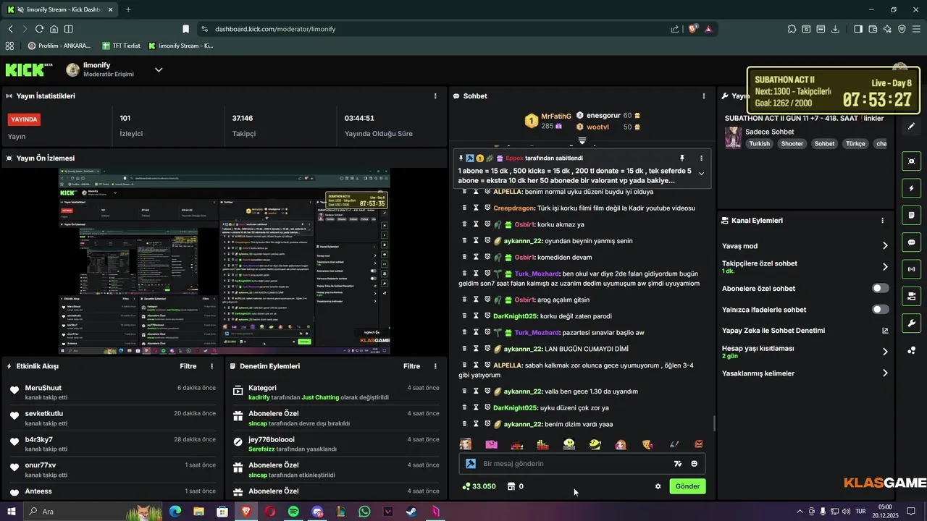Image resolution: width=927 pixels, height=521 pixels.
Task: Click the text formatting icon in message box
Action: (x=678, y=464)
